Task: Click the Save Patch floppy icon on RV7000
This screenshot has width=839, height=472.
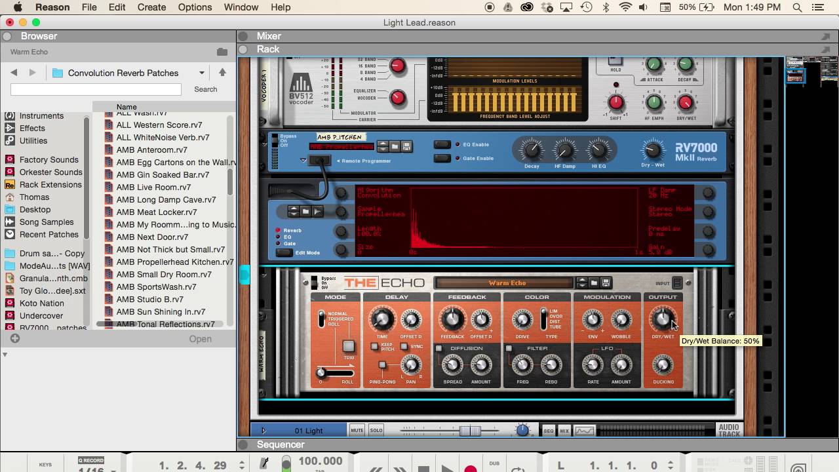Action: click(x=406, y=147)
